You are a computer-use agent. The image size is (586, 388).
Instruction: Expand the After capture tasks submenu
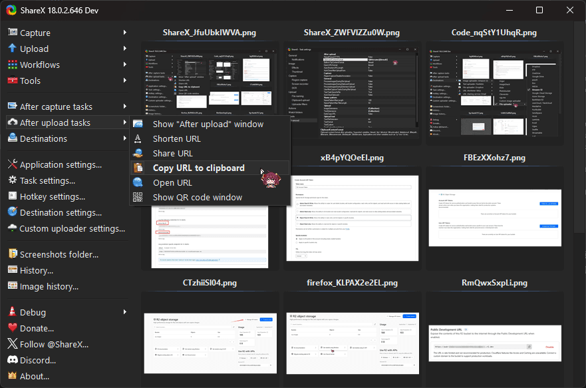(124, 106)
